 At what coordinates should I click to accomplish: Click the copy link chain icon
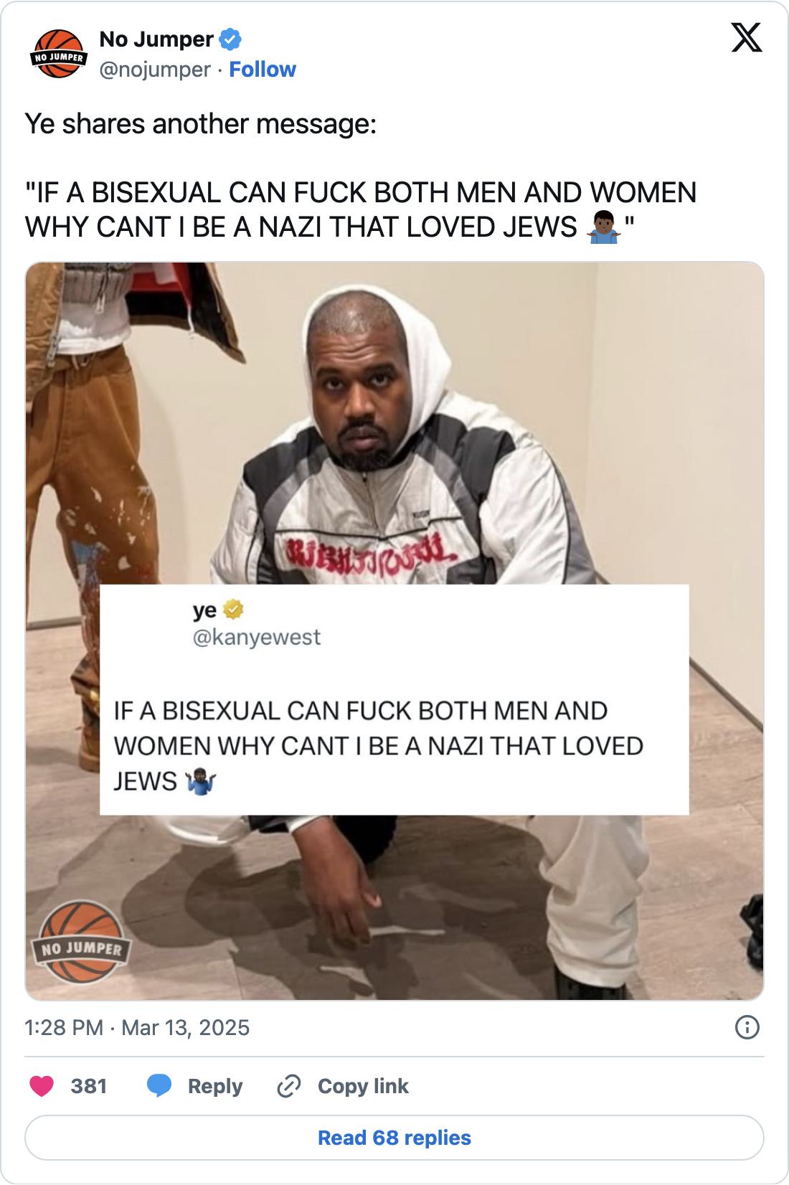(x=288, y=1087)
